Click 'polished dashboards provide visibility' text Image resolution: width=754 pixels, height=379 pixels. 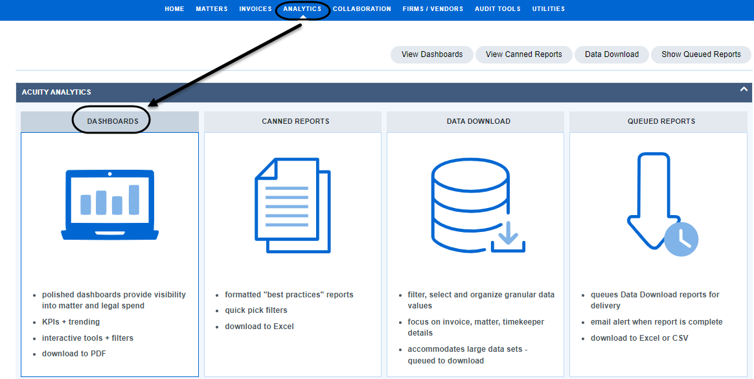(x=113, y=294)
